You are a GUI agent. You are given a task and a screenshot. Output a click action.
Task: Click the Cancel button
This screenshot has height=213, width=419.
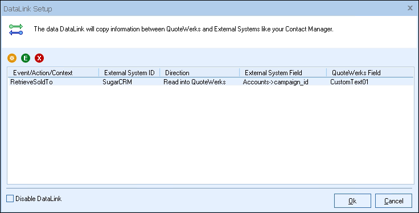coord(393,200)
